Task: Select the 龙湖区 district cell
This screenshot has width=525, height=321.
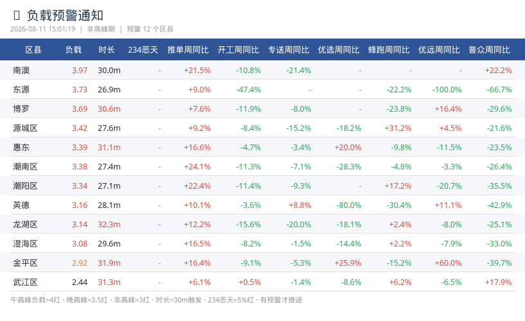Action: [x=26, y=225]
